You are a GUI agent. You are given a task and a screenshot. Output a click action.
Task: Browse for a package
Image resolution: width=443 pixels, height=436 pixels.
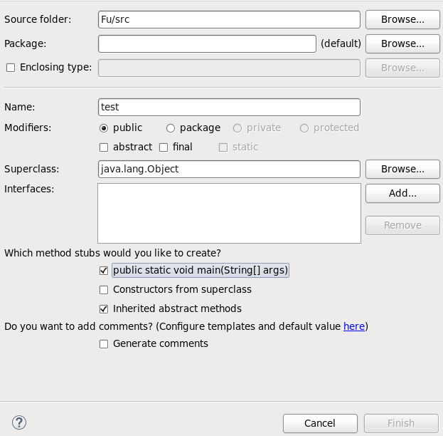(402, 43)
